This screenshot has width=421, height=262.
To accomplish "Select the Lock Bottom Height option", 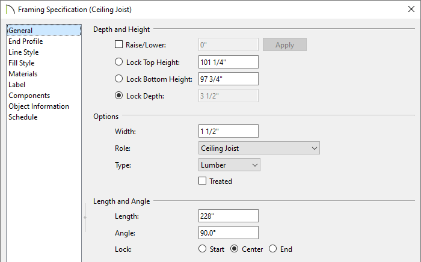I will [118, 79].
